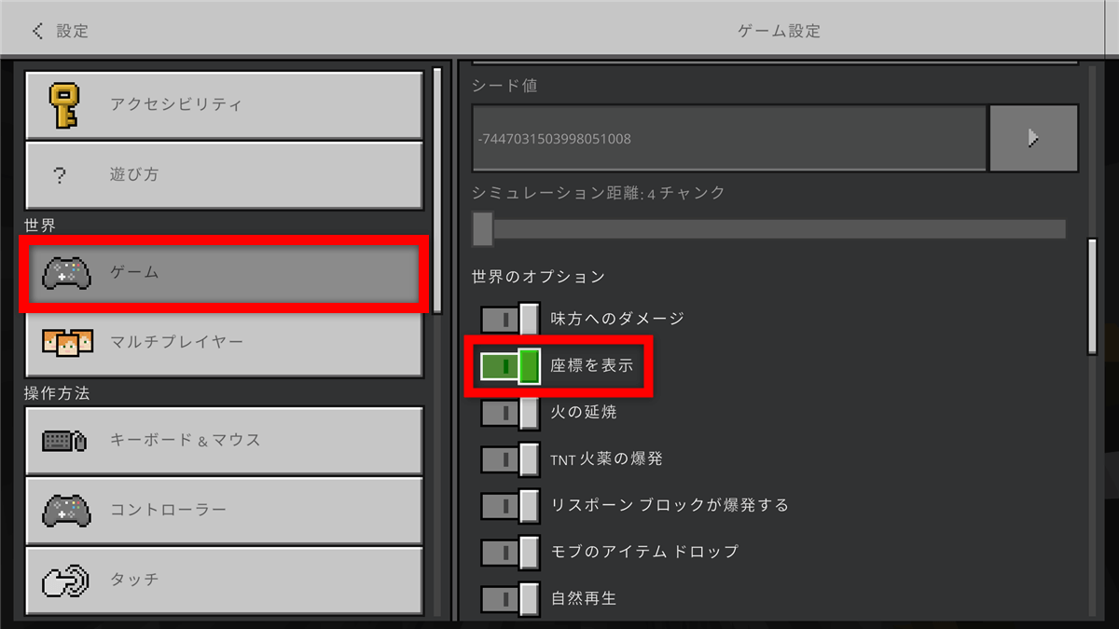Toggle the リスポーン ブロックが爆発する switch

[x=510, y=505]
